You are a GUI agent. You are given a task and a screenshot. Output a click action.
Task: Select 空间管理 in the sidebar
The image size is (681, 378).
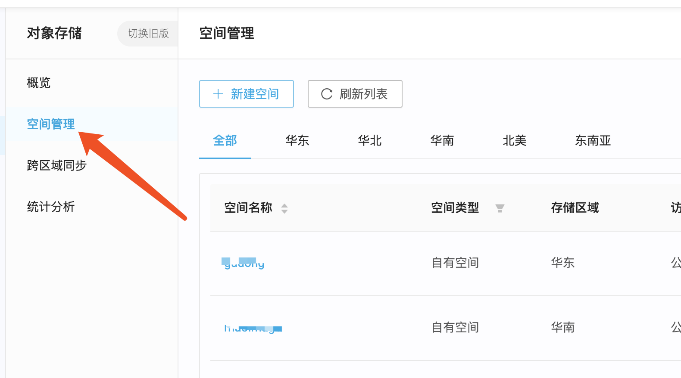pyautogui.click(x=51, y=124)
